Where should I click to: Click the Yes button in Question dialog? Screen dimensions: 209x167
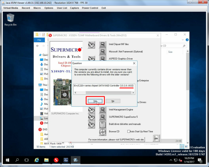(x=95, y=101)
